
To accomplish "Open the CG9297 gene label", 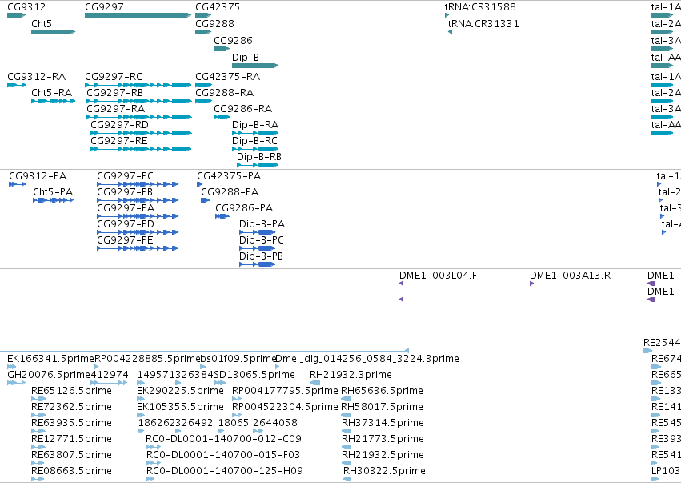I will [x=104, y=7].
